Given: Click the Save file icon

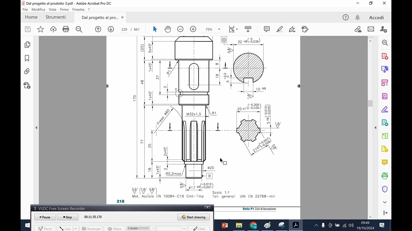Looking at the screenshot, I should coord(28,29).
